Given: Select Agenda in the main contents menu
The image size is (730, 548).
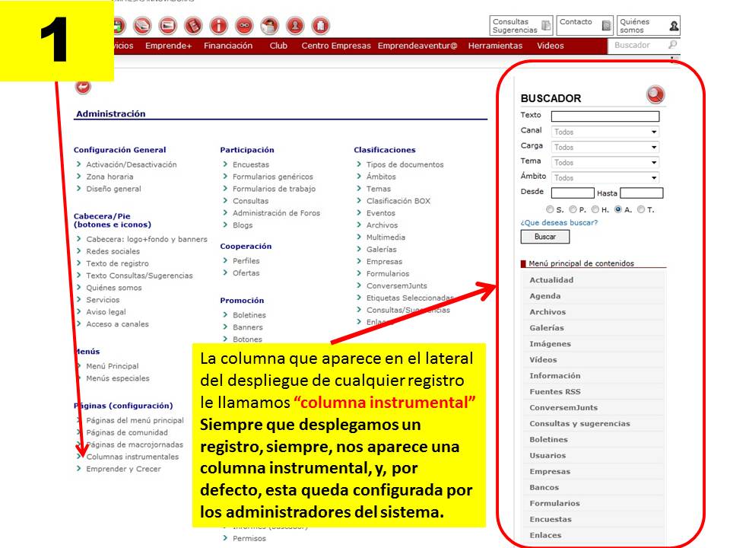Looking at the screenshot, I should [x=545, y=296].
